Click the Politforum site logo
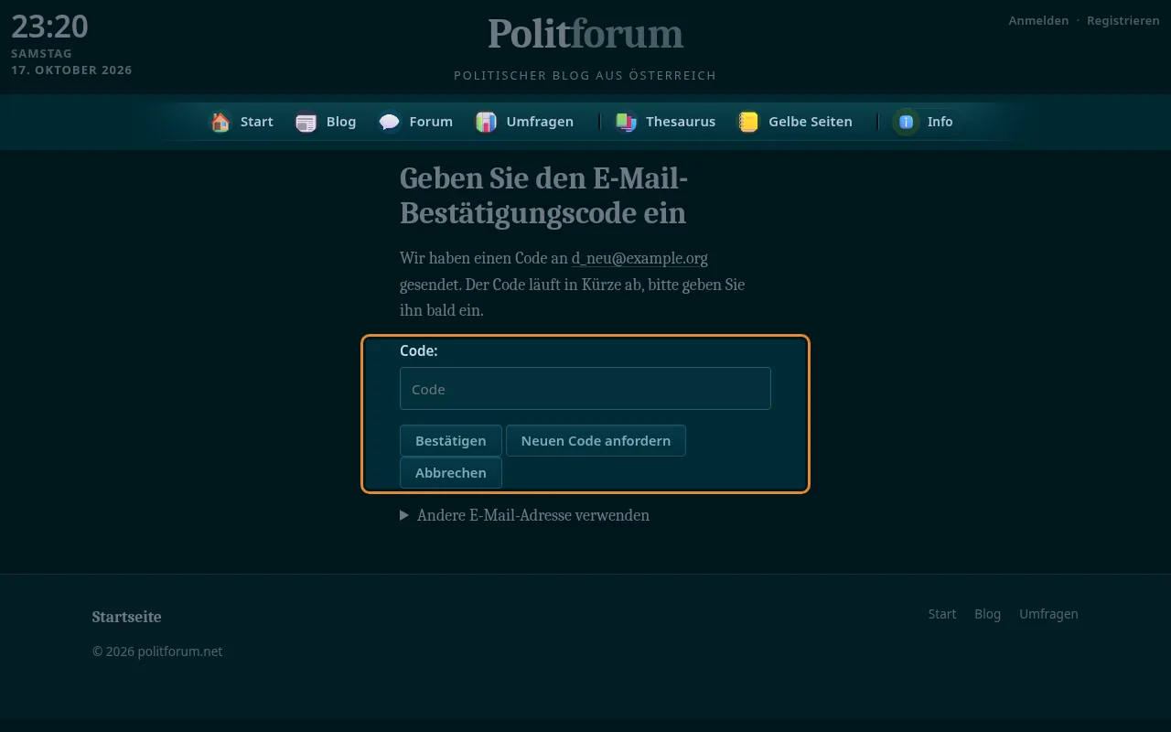 (x=585, y=34)
